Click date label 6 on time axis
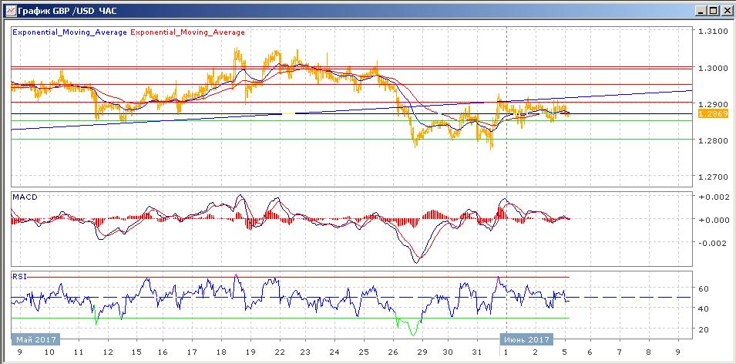The height and width of the screenshot is (364, 736). pyautogui.click(x=591, y=352)
